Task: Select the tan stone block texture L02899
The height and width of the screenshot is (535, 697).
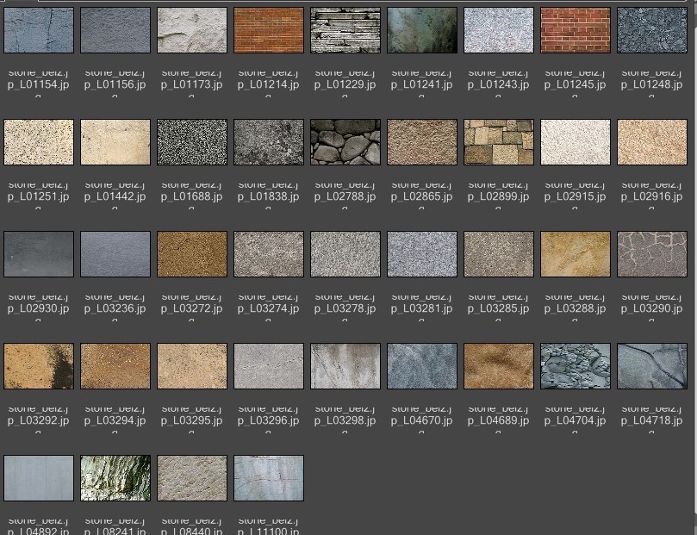Action: pos(498,142)
